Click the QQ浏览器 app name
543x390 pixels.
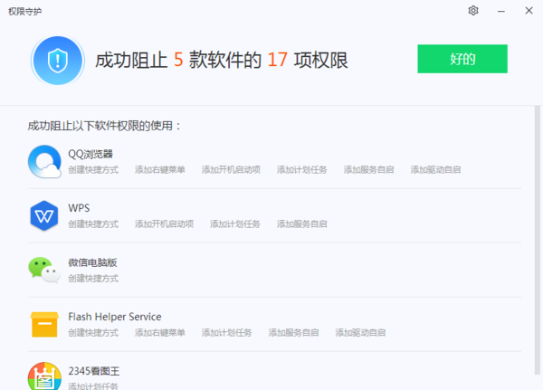tap(90, 154)
